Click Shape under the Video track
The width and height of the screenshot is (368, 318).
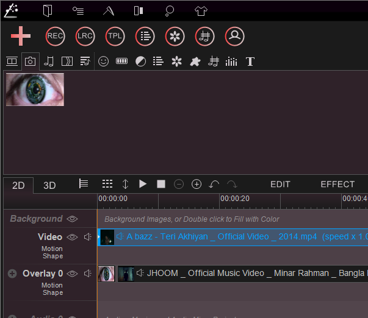(53, 256)
